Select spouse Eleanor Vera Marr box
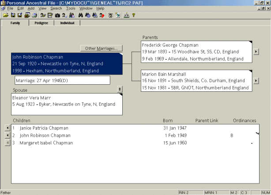Image resolution: width=271 pixels, height=195 pixels. (66, 104)
